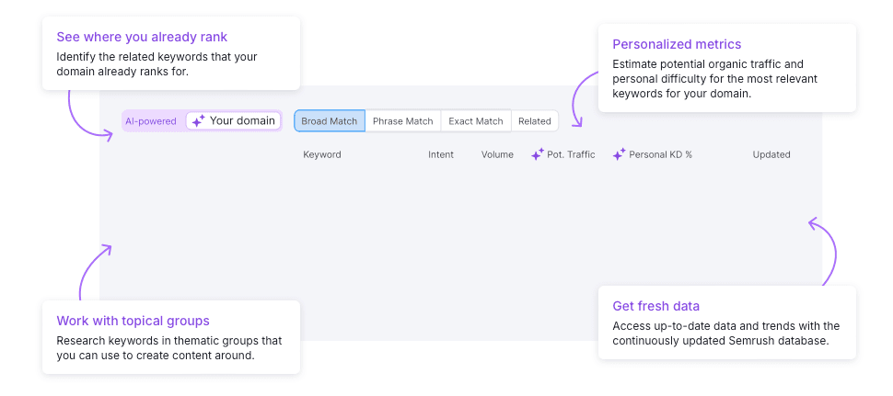The height and width of the screenshot is (396, 893).
Task: Click the arrow above Get fresh data card
Action: click(825, 248)
